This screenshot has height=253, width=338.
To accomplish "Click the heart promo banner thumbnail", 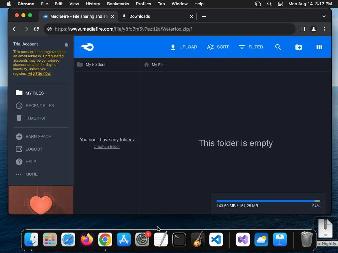I will pos(41,200).
